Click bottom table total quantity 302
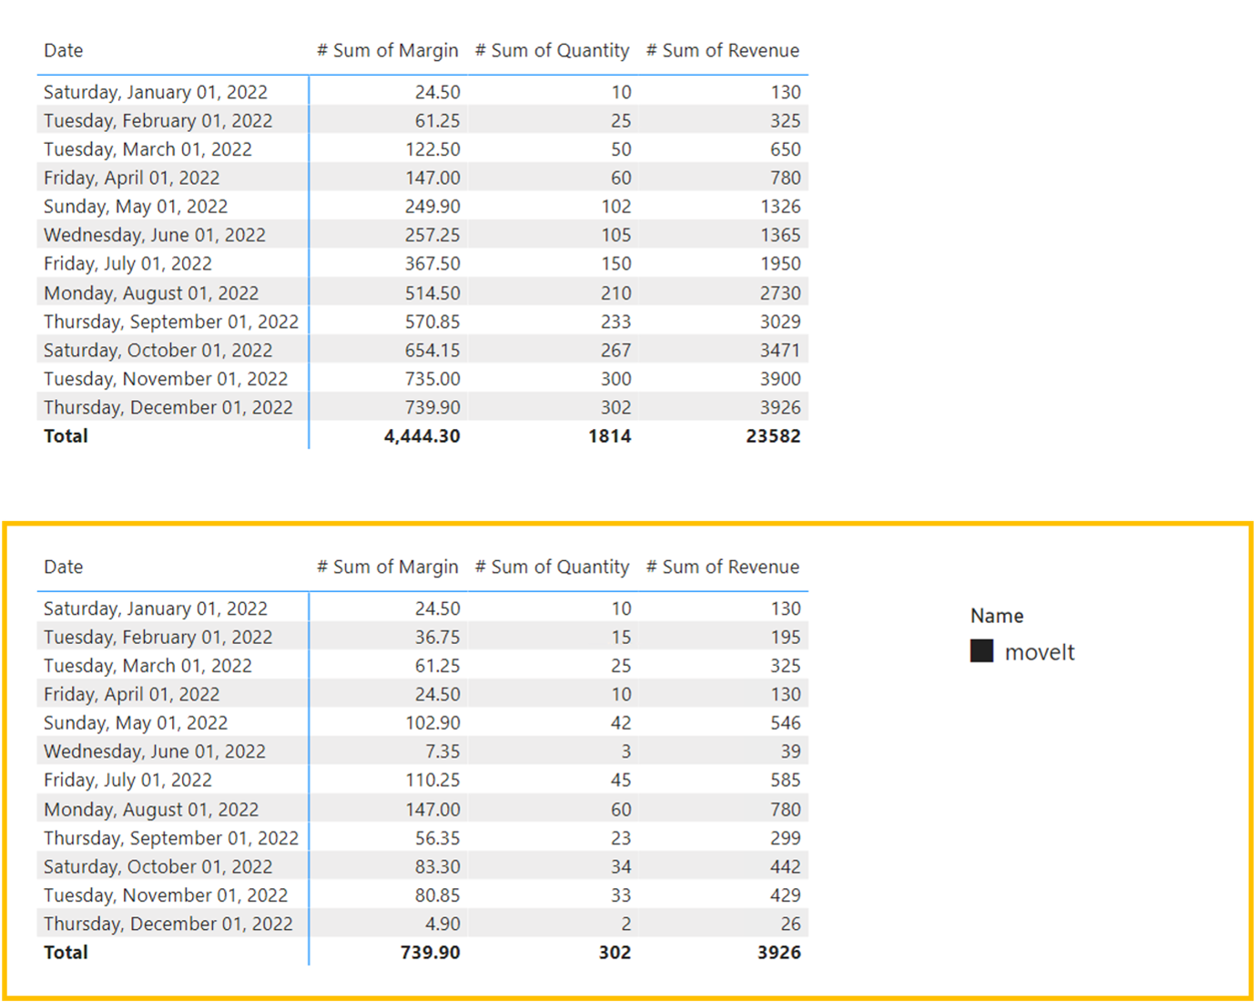 [615, 952]
